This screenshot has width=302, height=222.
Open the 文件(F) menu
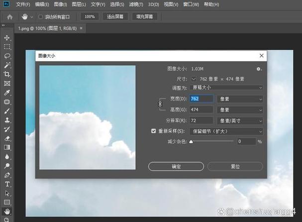pos(23,4)
